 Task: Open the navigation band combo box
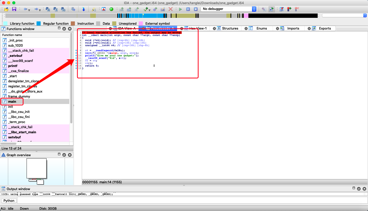344,16
